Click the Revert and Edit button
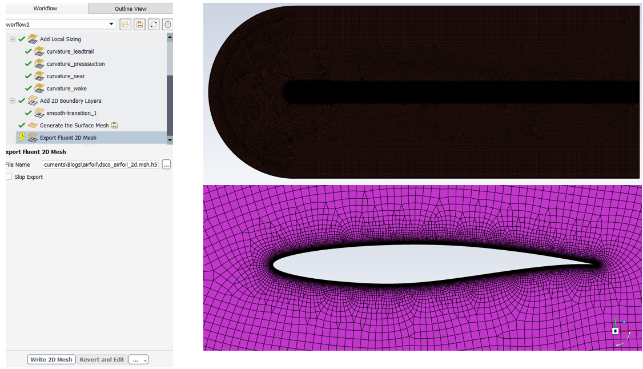Image resolution: width=643 pixels, height=369 pixels. tap(102, 359)
